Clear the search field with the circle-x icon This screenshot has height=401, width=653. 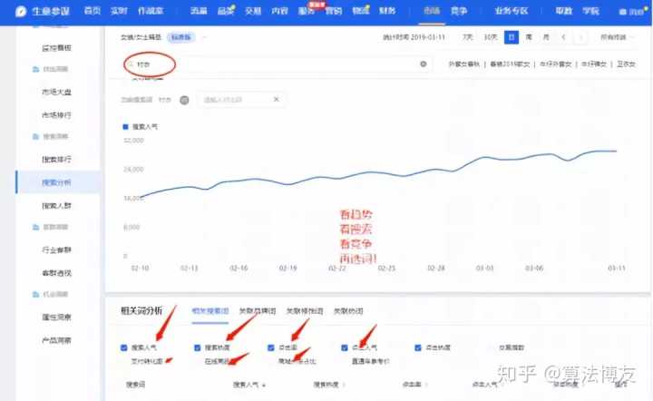[424, 64]
